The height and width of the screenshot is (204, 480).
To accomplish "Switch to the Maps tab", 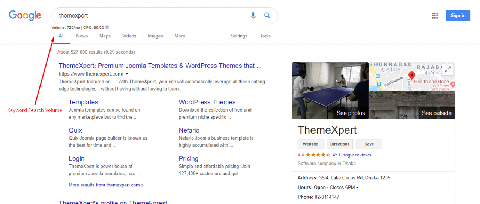I will (x=105, y=36).
